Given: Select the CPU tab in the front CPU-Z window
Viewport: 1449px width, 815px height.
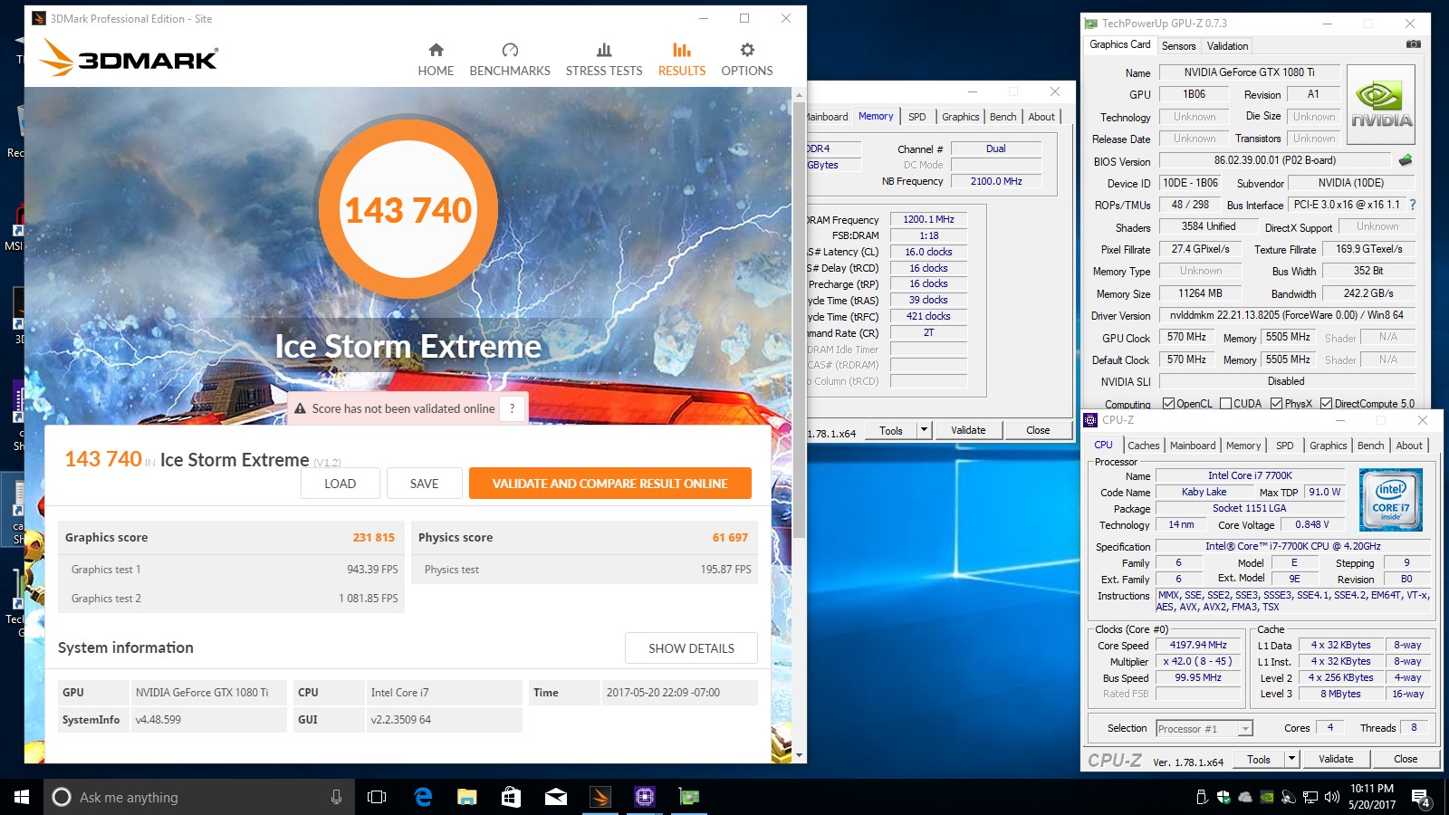Looking at the screenshot, I should [x=1103, y=445].
